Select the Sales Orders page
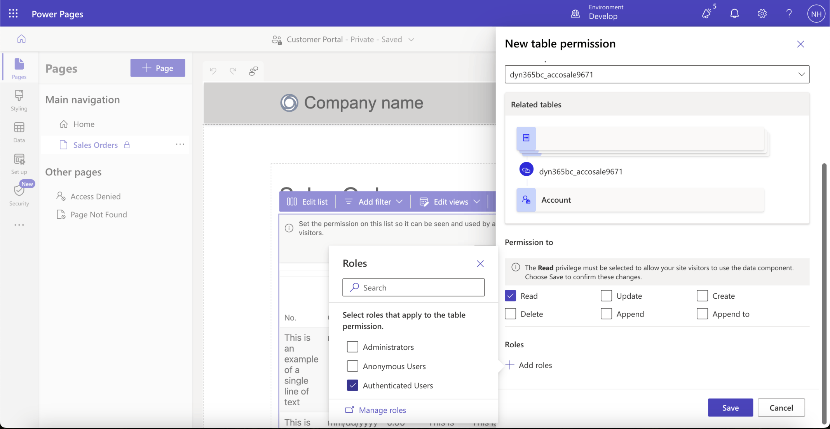Image resolution: width=830 pixels, height=429 pixels. [95, 145]
